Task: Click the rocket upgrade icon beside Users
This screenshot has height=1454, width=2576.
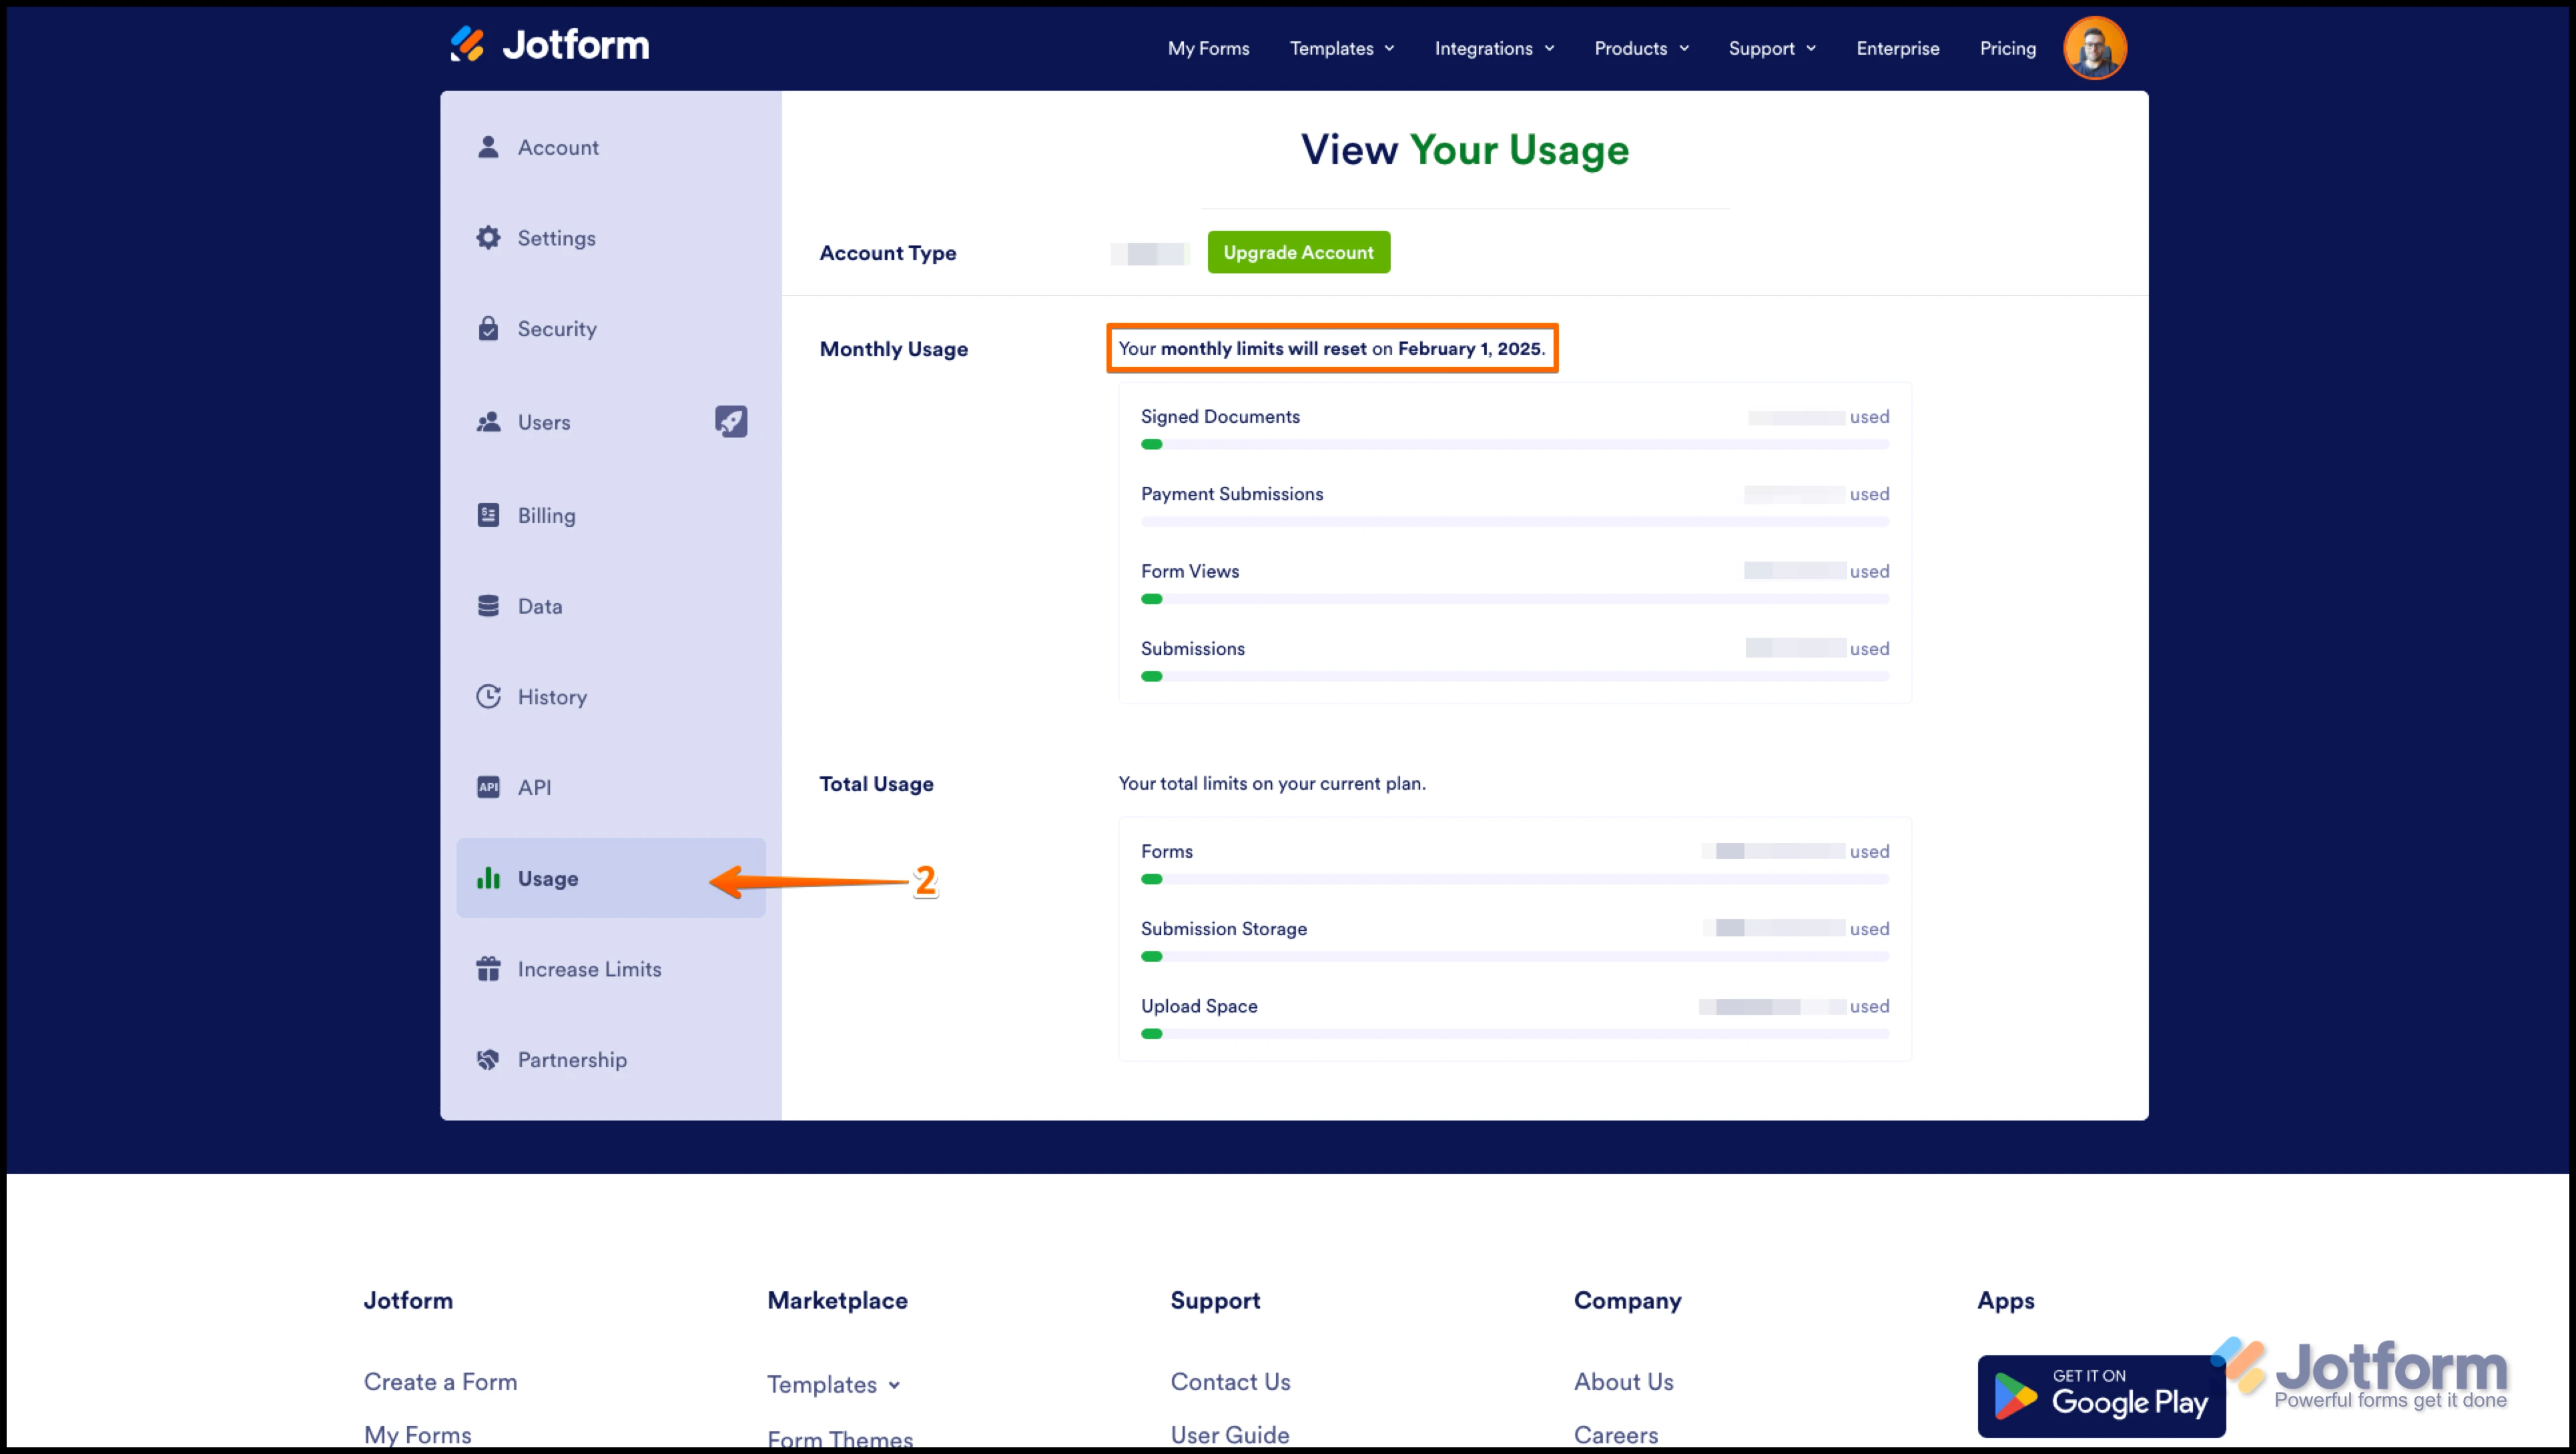Action: (x=731, y=422)
